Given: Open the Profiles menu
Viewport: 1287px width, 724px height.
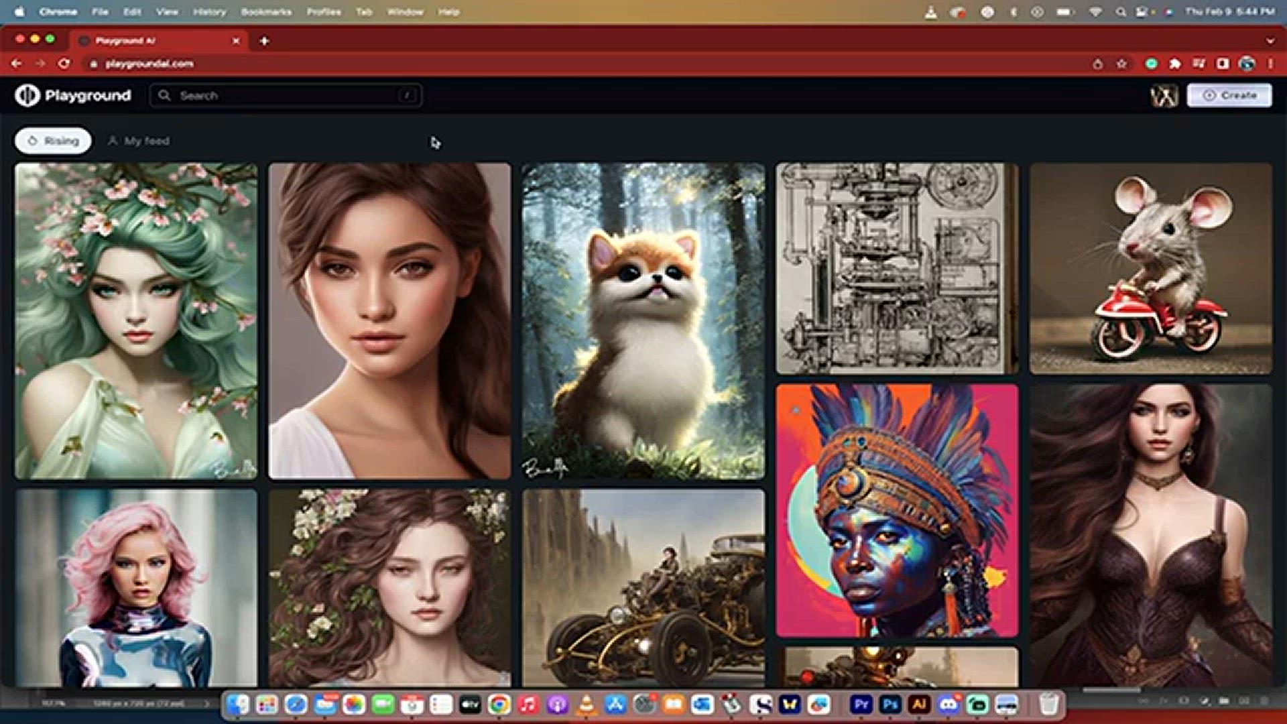Looking at the screenshot, I should pos(324,11).
